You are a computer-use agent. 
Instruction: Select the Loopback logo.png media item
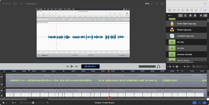(185, 36)
